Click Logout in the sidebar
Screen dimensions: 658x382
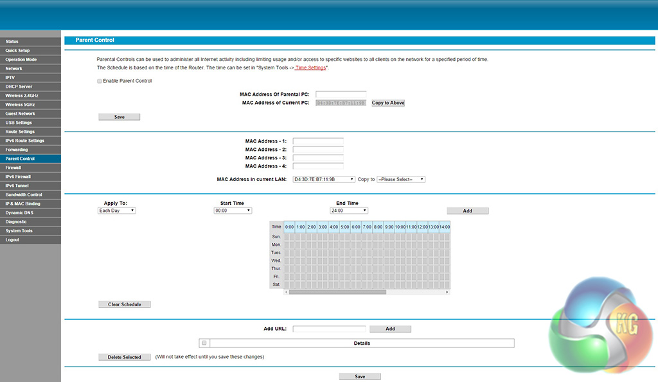(30, 239)
